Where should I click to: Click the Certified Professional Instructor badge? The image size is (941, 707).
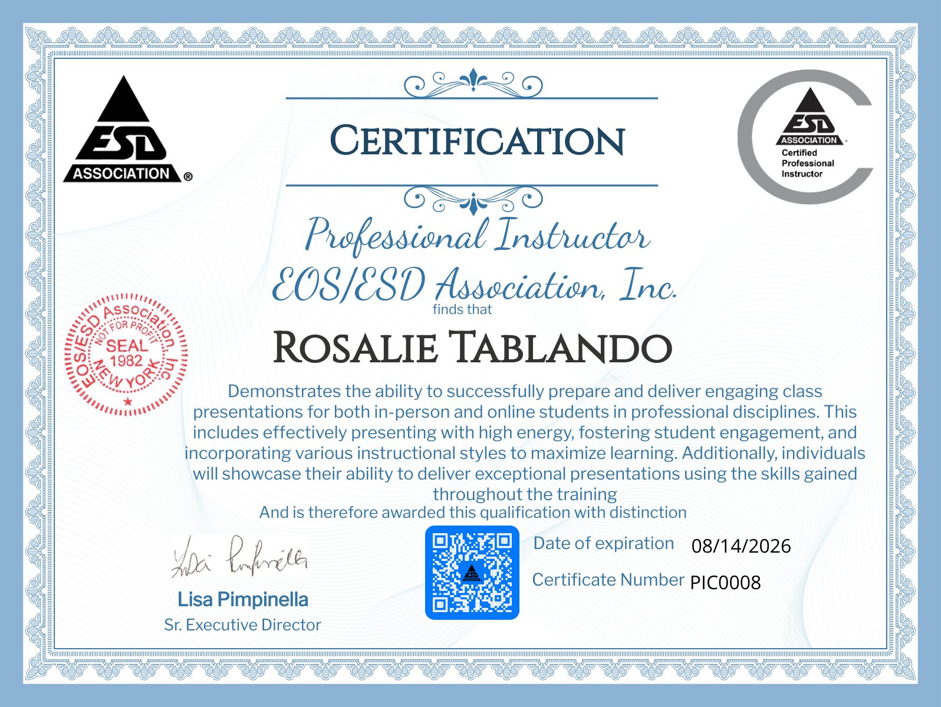click(x=805, y=137)
